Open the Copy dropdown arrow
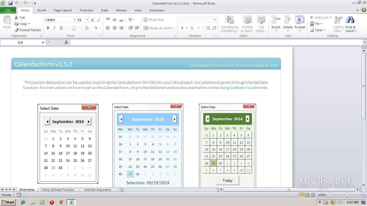 pyautogui.click(x=29, y=24)
